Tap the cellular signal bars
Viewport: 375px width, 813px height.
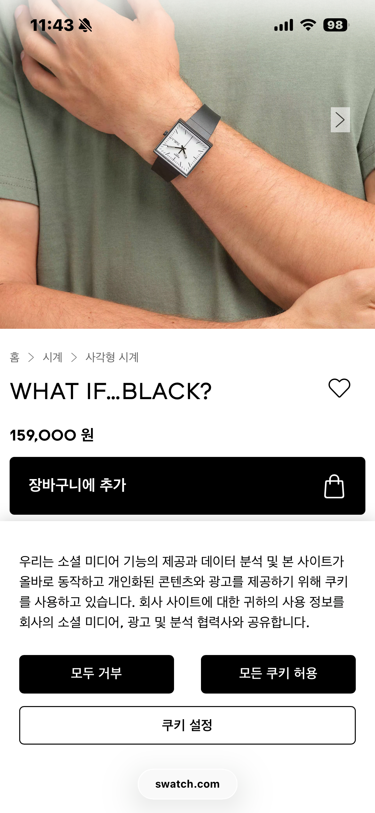point(284,25)
